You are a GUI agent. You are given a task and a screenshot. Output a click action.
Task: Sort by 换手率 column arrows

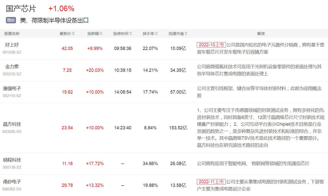156,33
